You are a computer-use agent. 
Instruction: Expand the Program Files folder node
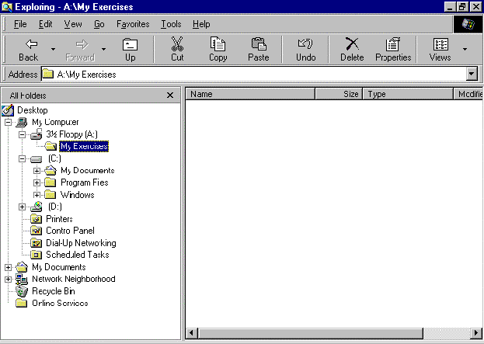point(37,183)
